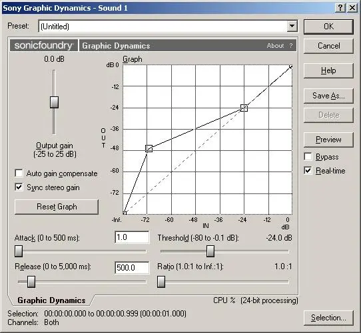Click the Reset Graph button
Viewport: 361px width, 333px height.
(x=57, y=207)
